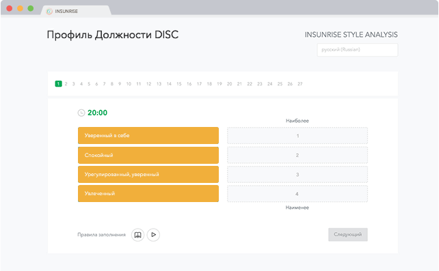Select the Уверенный в себе option

(x=148, y=135)
